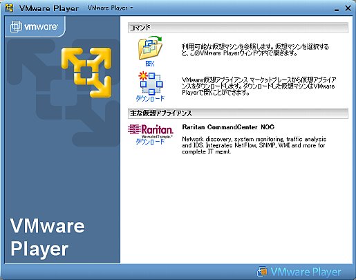Click the 主な仮想アプライアンス section header
The height and width of the screenshot is (280, 356).
(238, 113)
